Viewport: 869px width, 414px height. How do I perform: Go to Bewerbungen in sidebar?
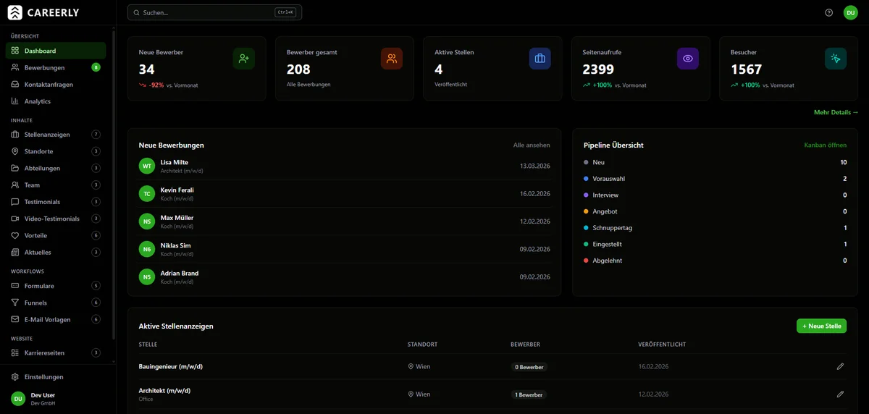[x=56, y=67]
